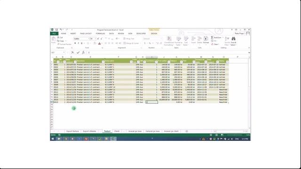The width and height of the screenshot is (301, 169).
Task: Open the Facturat pe luna sheet tab
Action: click(x=152, y=131)
